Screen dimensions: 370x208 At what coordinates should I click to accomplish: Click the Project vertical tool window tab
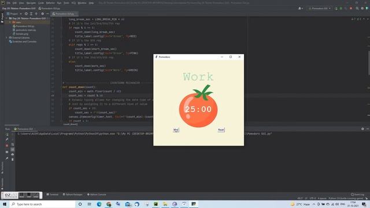tap(2, 18)
